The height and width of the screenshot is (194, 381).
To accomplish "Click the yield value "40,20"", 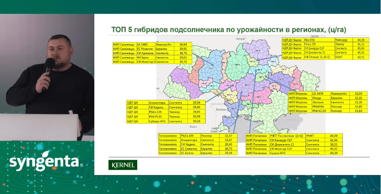I will point(334,136).
